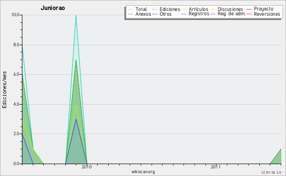Click the Proyecto gray line swatch
The height and width of the screenshot is (176, 286).
[x=249, y=10]
